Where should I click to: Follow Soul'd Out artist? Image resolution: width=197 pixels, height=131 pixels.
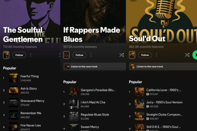point(145,55)
